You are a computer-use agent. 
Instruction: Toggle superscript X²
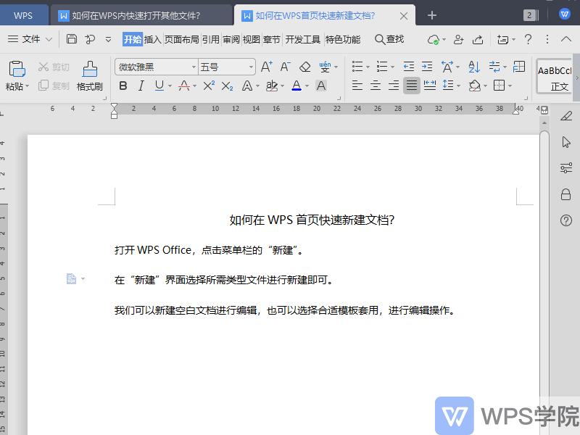coord(209,86)
